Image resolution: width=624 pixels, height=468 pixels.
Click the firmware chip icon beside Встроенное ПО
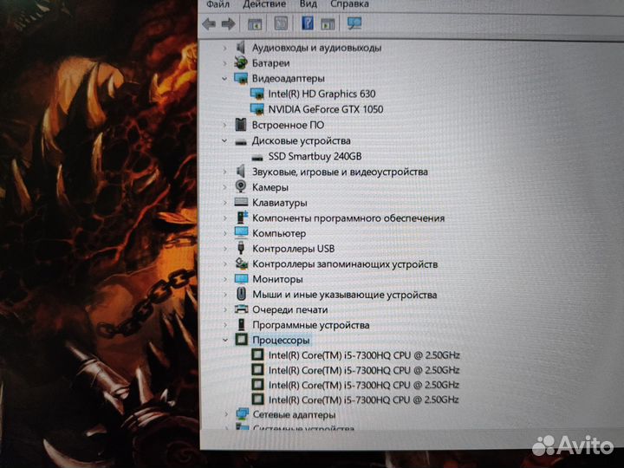241,125
